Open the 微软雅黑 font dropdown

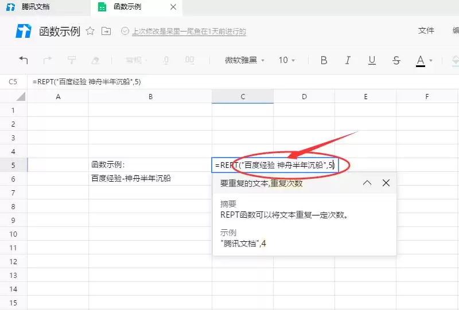244,60
